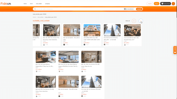Screen dimensions: 177x99
Task: Open the home menu item
Action: click(25, 4)
